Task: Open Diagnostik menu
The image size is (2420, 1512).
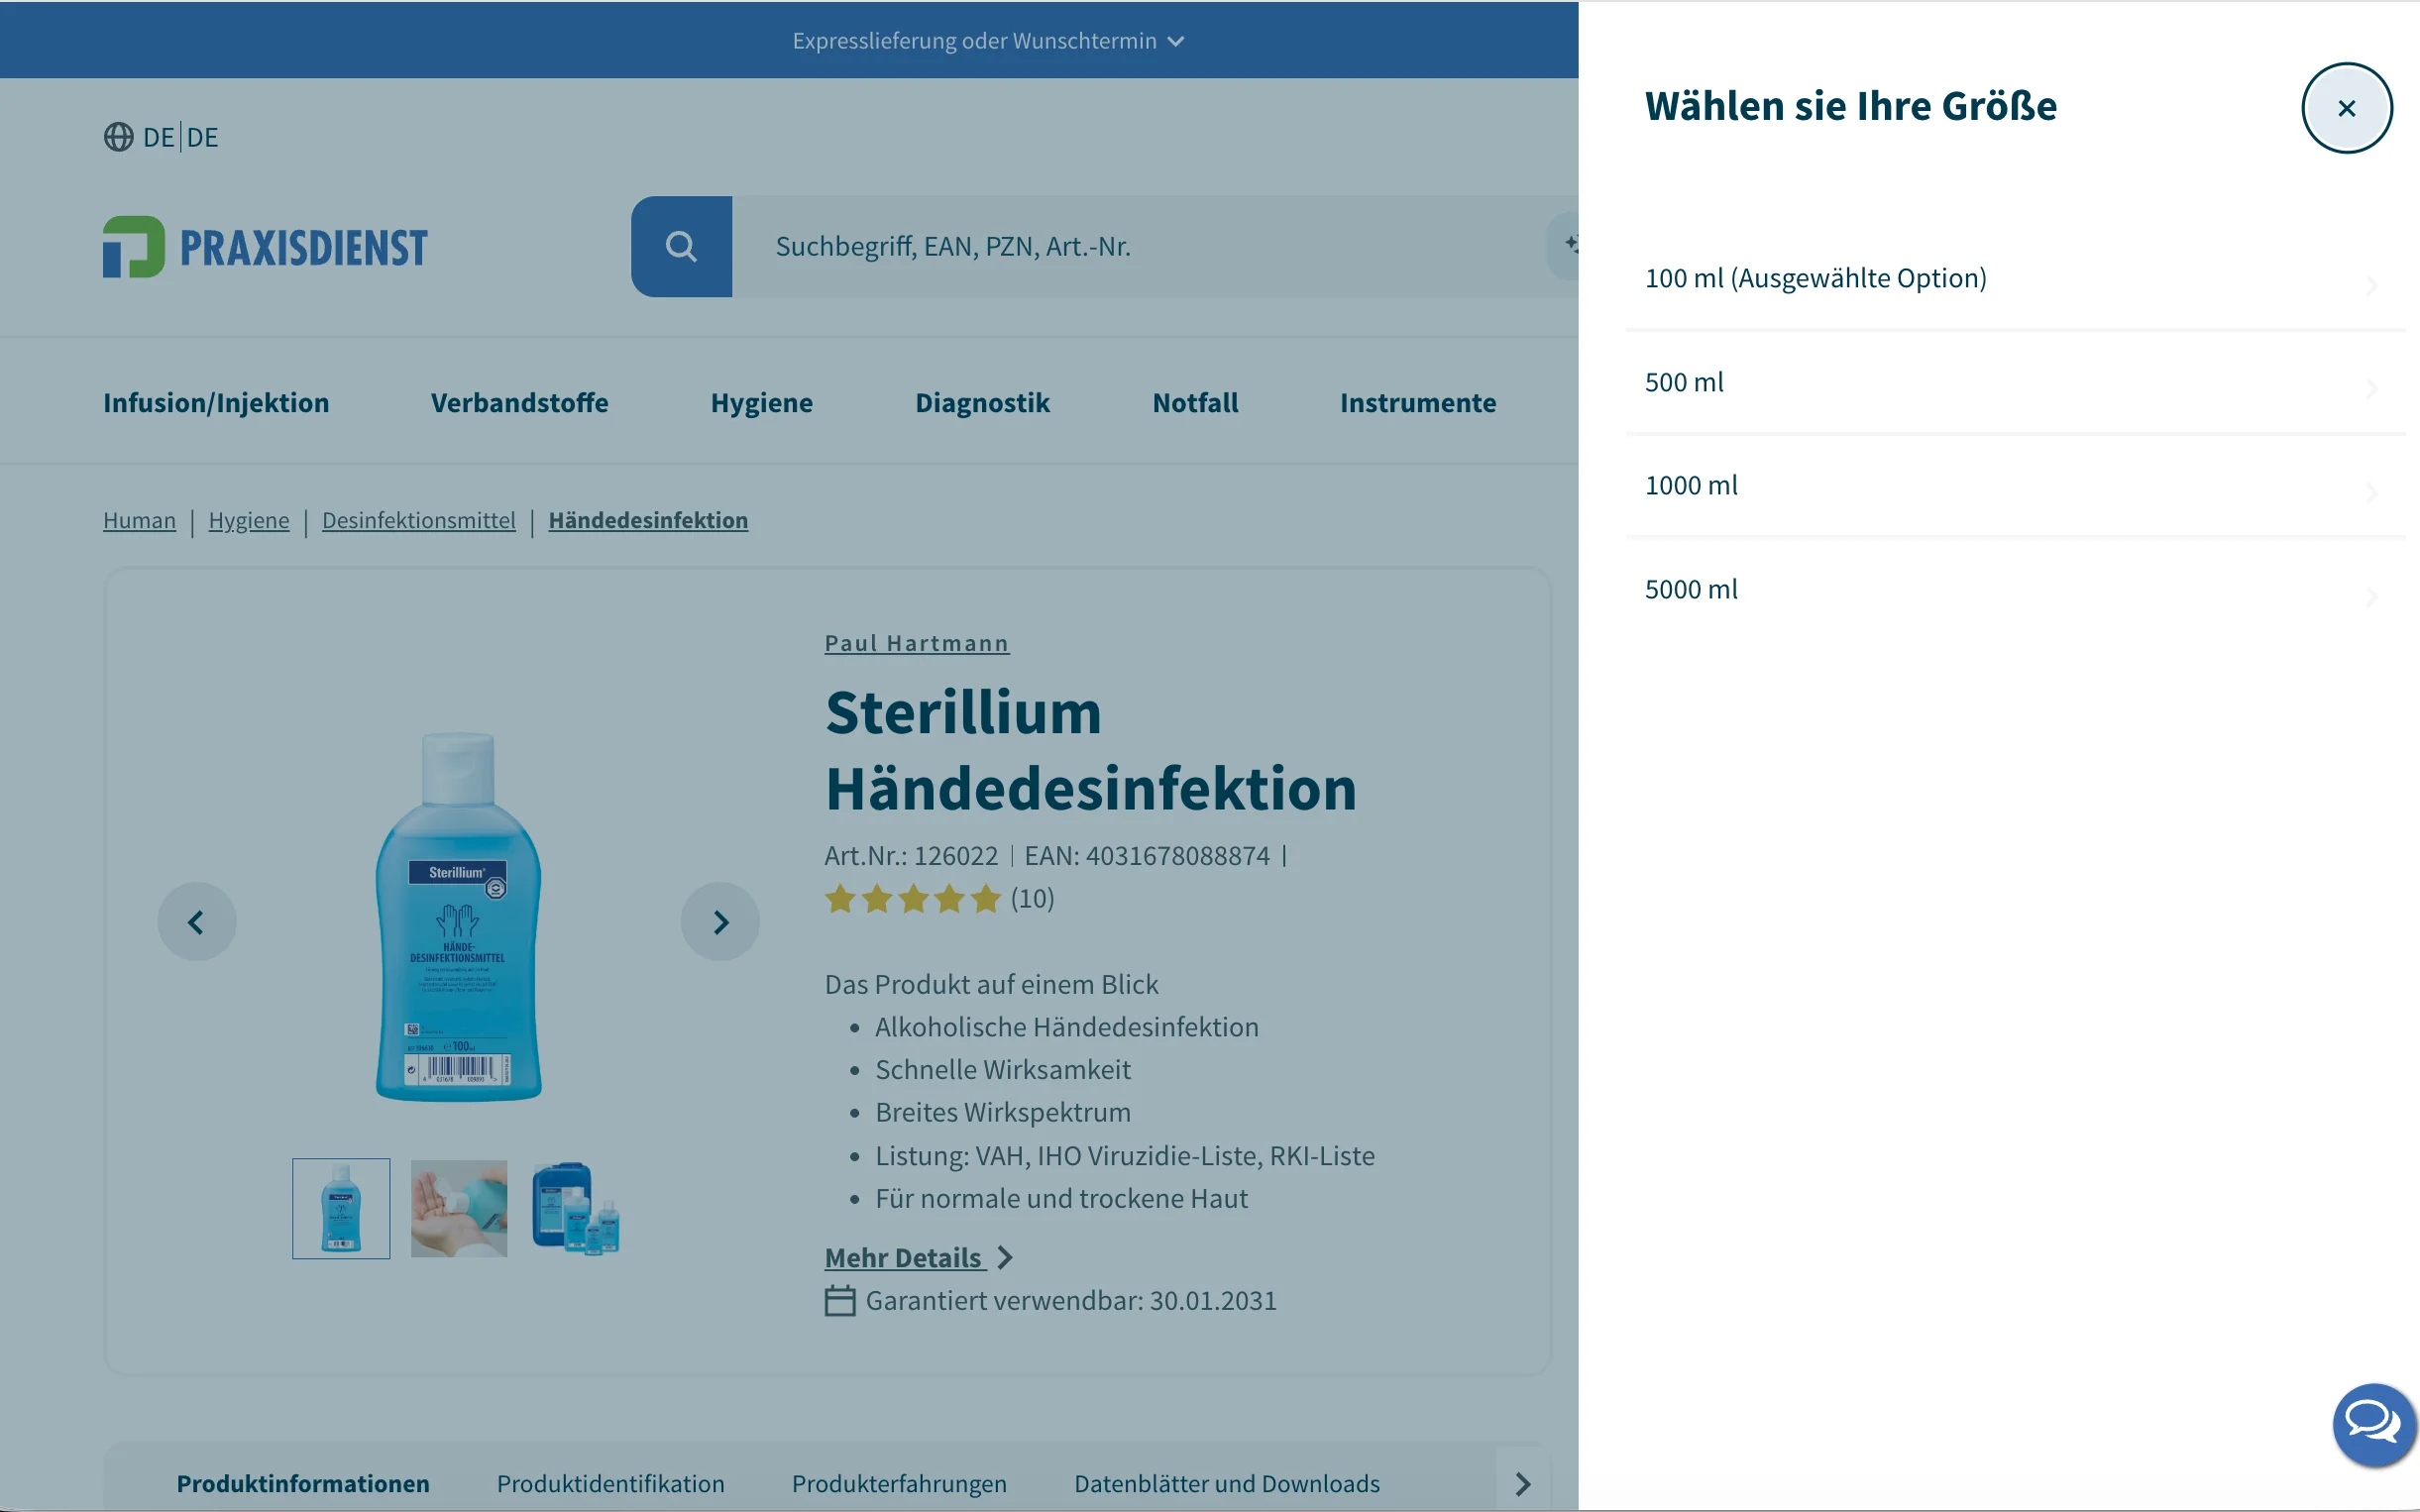Action: 982,403
